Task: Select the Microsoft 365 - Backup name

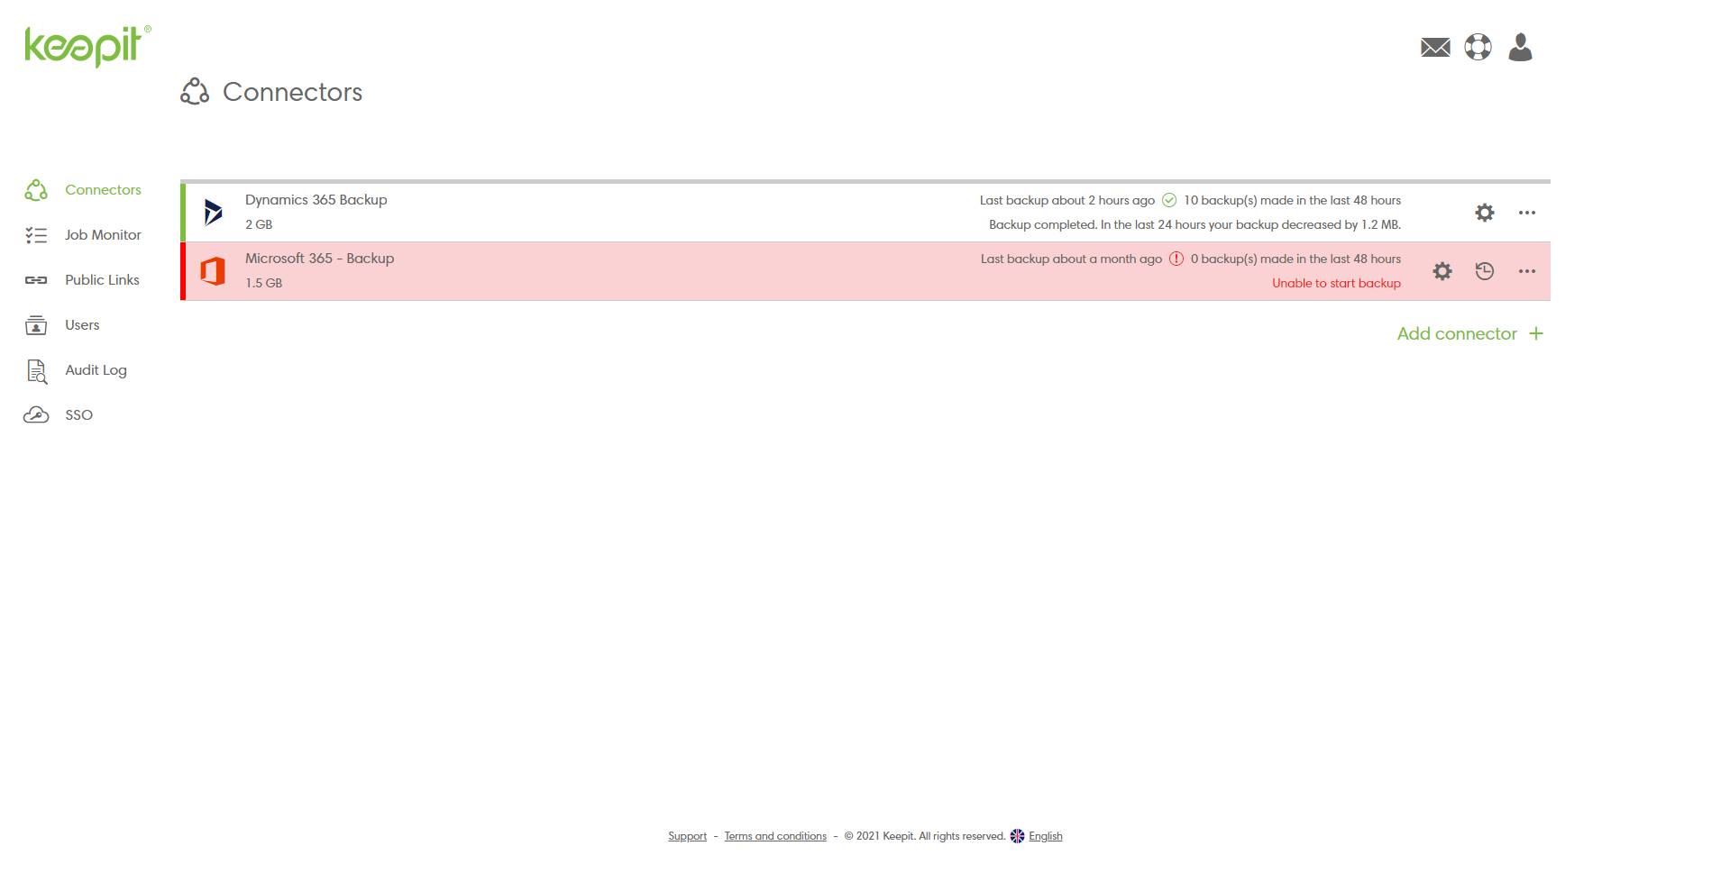Action: (320, 259)
